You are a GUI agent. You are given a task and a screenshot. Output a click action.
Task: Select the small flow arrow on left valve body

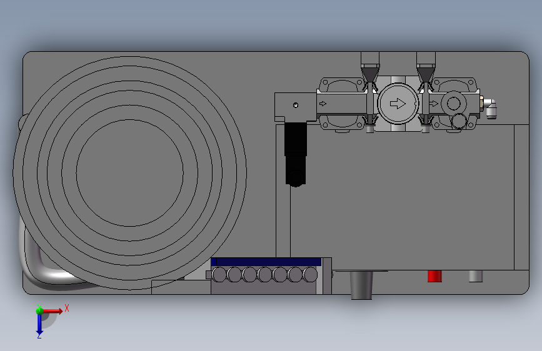pos(323,103)
